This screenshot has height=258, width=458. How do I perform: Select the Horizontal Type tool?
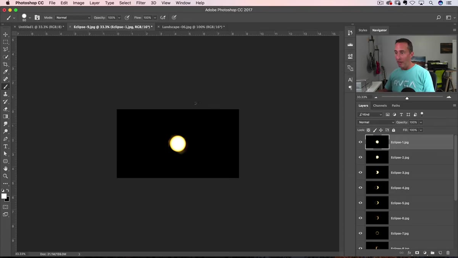(x=5, y=146)
